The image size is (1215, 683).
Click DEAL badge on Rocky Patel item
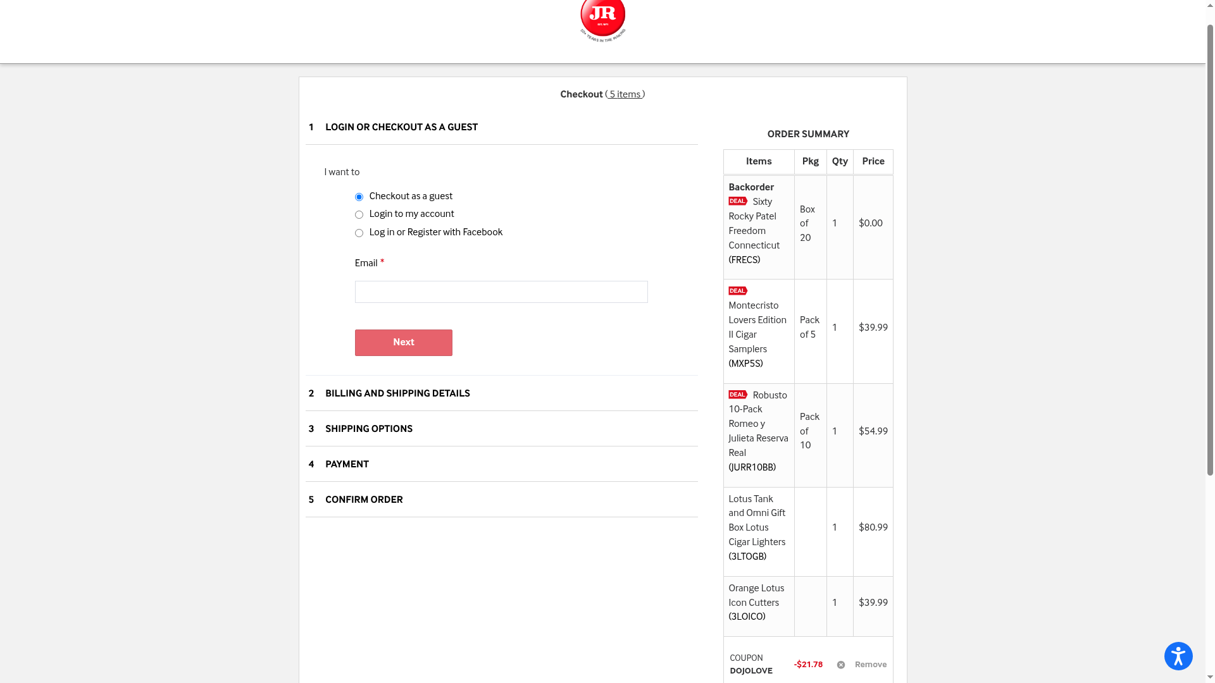click(x=737, y=201)
